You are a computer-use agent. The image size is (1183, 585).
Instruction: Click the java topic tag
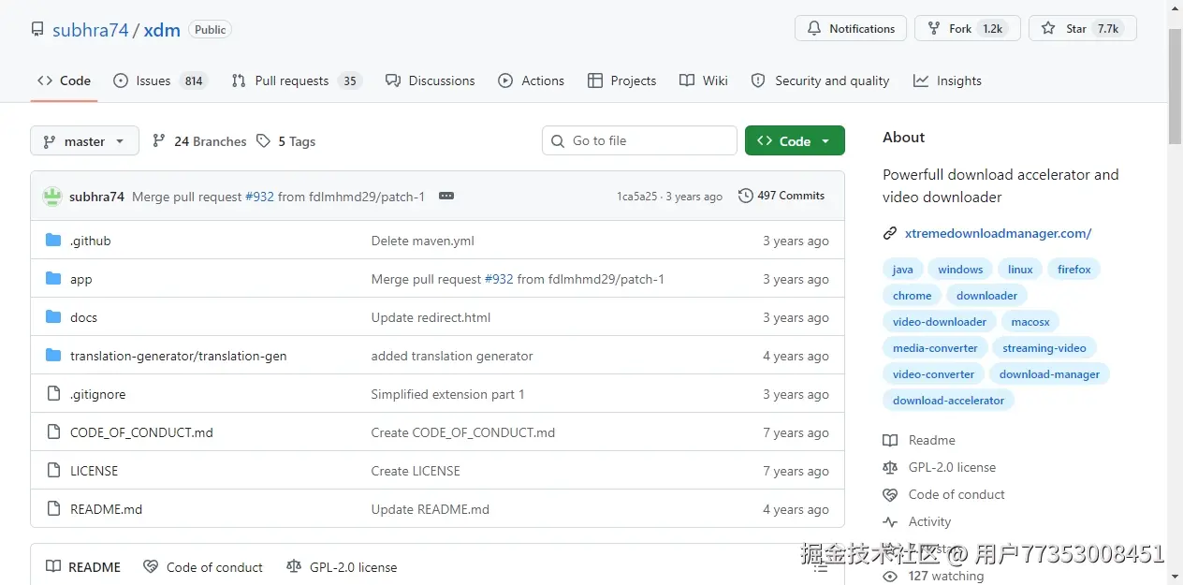point(903,270)
